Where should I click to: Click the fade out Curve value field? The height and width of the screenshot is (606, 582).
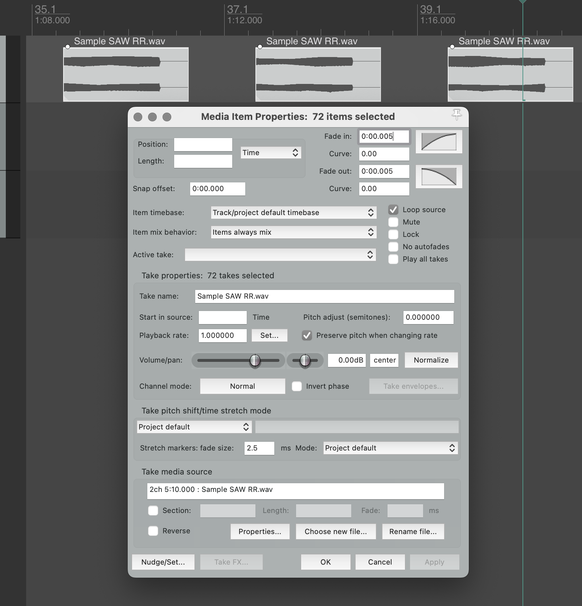384,189
